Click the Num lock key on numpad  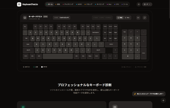125,32
